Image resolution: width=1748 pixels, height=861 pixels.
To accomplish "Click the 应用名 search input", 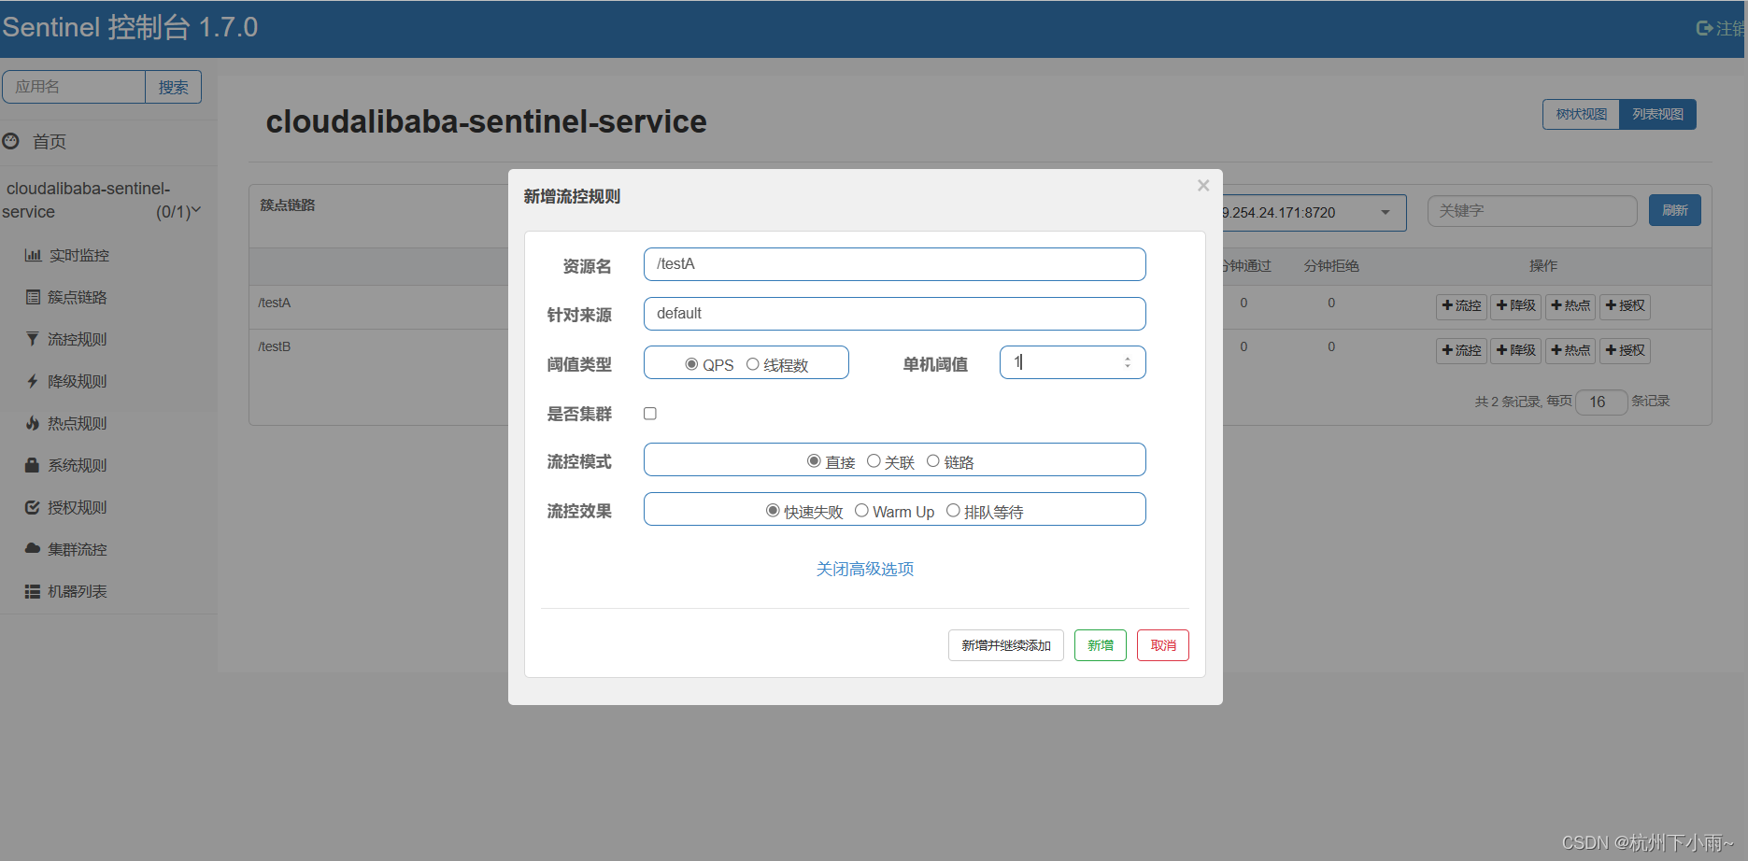I will pyautogui.click(x=74, y=87).
